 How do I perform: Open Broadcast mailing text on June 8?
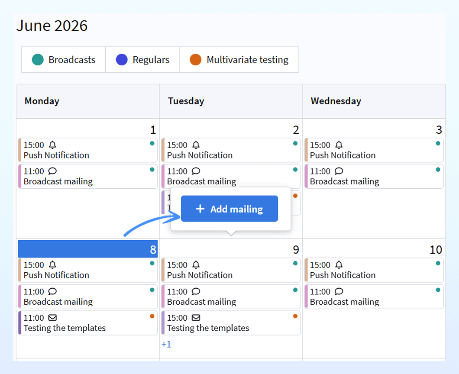coord(58,302)
